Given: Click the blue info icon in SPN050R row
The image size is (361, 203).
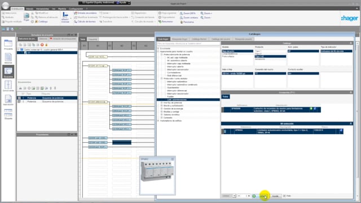Looking at the screenshot, I should pyautogui.click(x=315, y=109).
